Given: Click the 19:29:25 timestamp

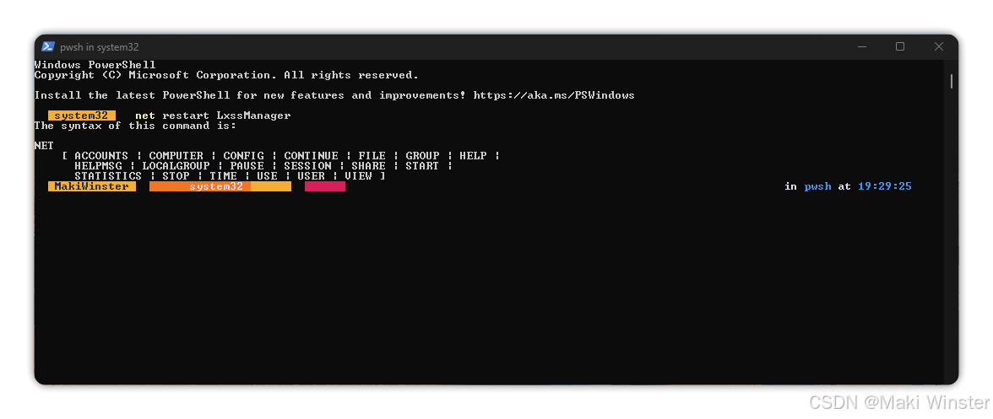Looking at the screenshot, I should coord(885,186).
